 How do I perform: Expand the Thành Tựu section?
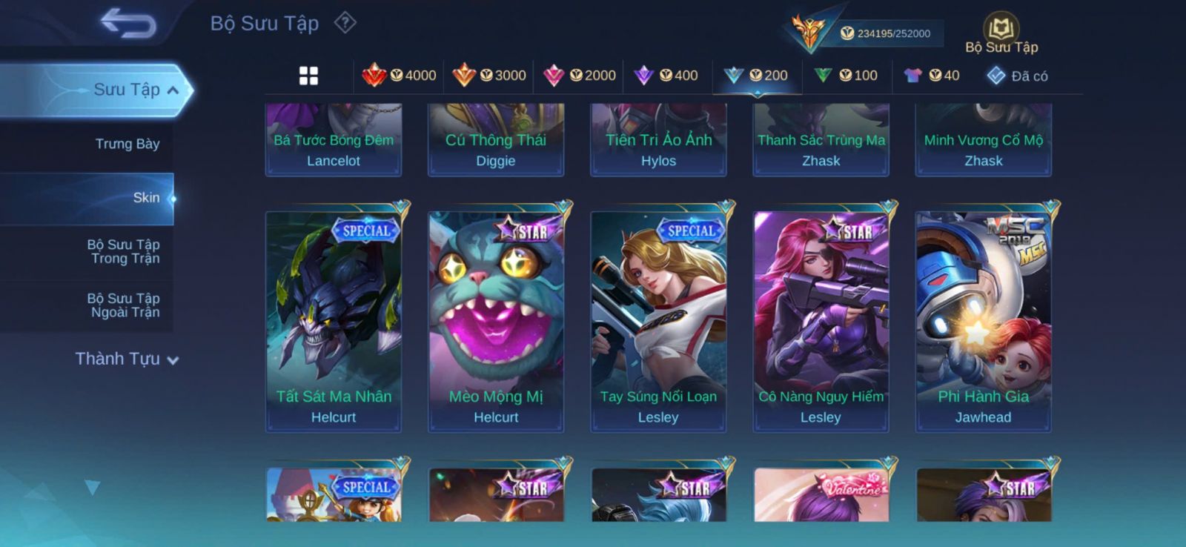click(127, 359)
